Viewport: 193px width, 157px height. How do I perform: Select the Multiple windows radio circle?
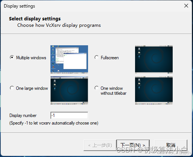point(12,57)
